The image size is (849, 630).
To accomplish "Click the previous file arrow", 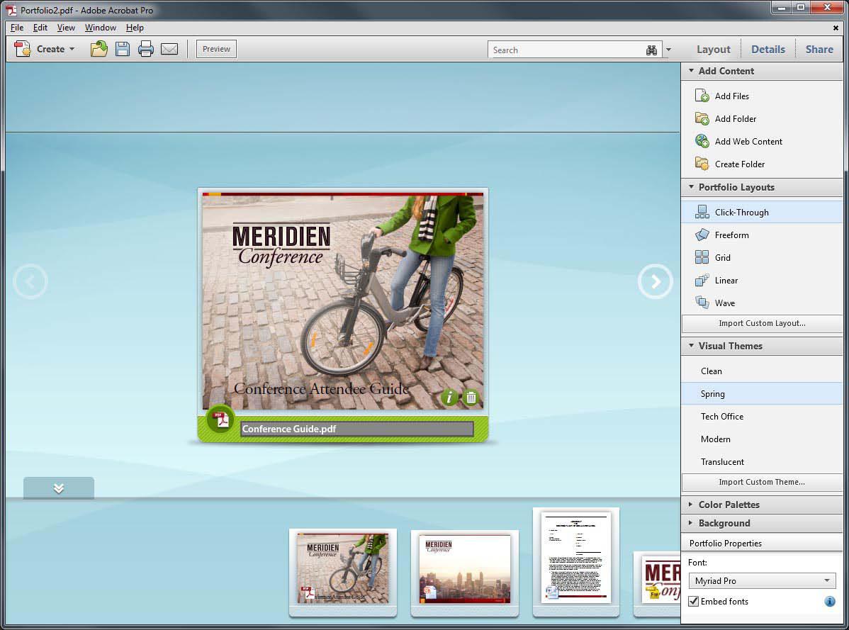I will (30, 281).
